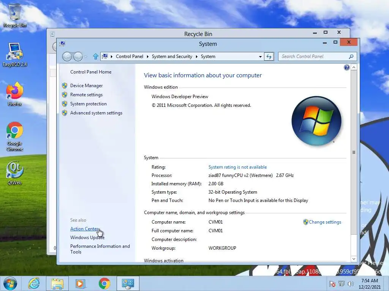Open the recent pages dropdown arrow
This screenshot has width=389, height=291.
click(85, 57)
